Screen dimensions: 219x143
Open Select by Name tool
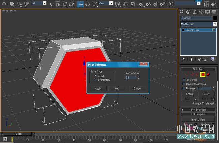(58, 4)
